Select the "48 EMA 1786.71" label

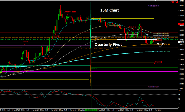click(x=163, y=33)
